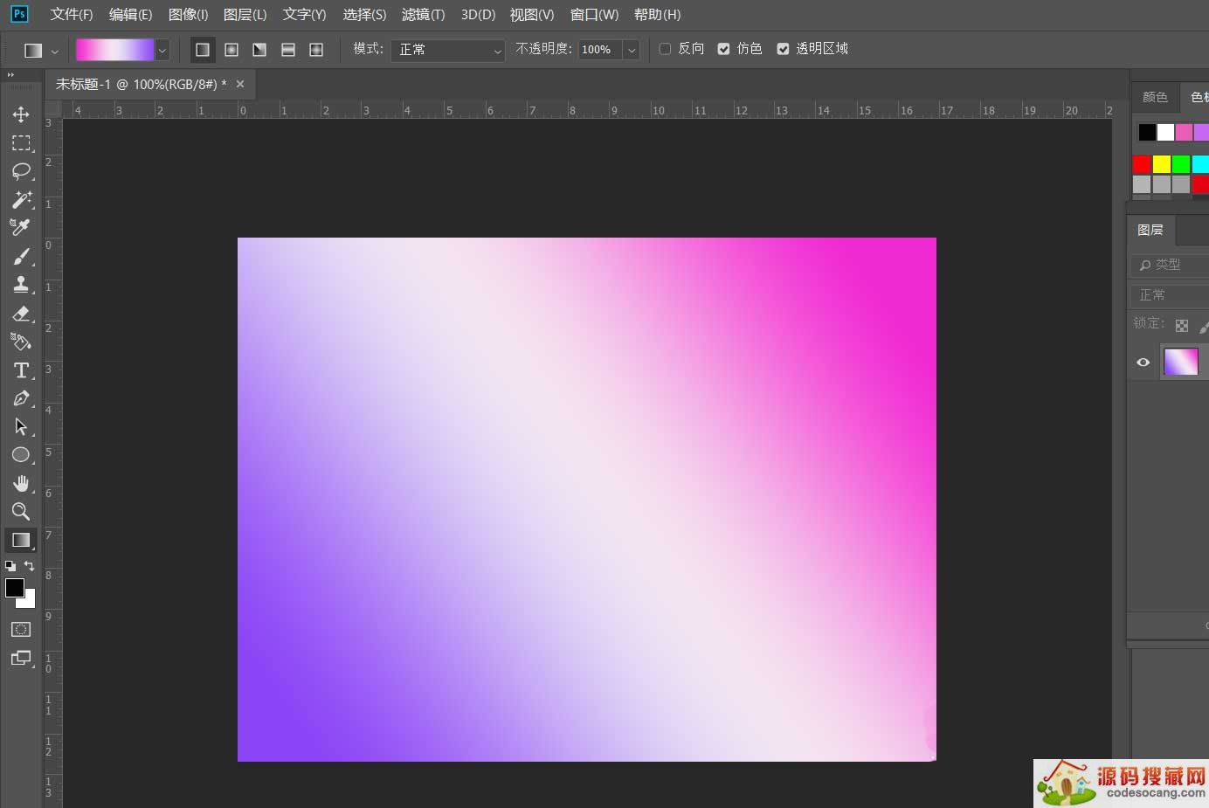Viewport: 1209px width, 808px height.
Task: Click the Photoshop Ps logo icon
Action: (x=18, y=14)
